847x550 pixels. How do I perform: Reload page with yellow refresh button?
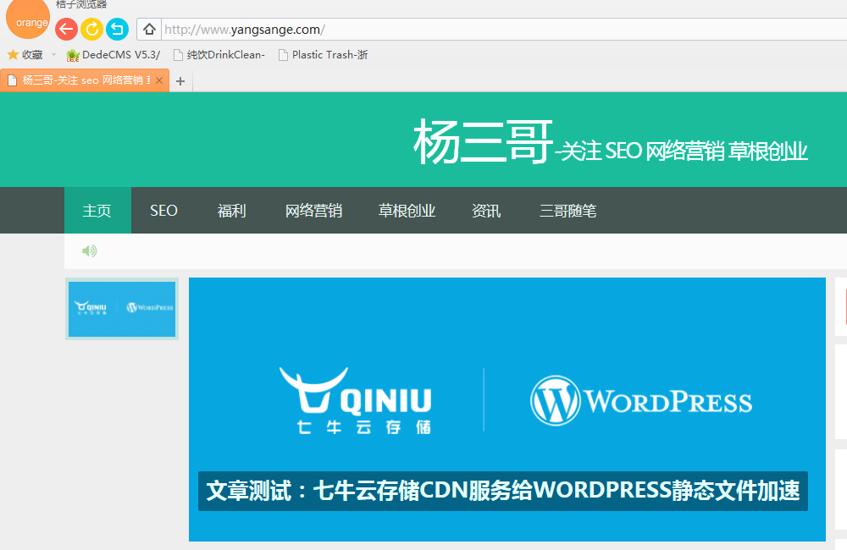tap(91, 29)
